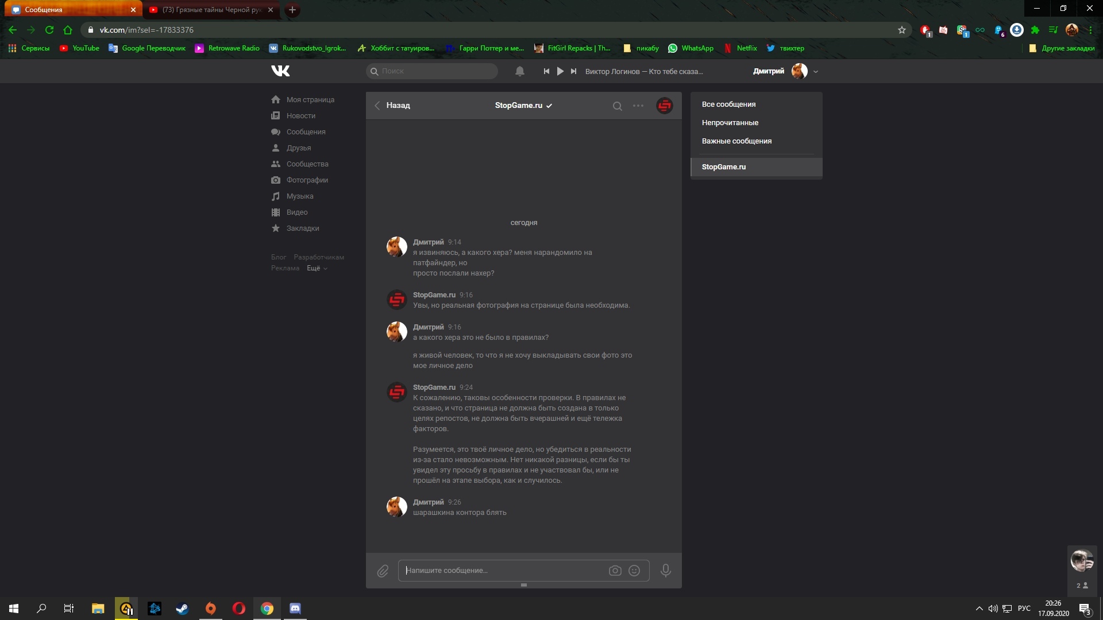Click the more options ellipsis icon in chat
The width and height of the screenshot is (1103, 620).
(638, 105)
